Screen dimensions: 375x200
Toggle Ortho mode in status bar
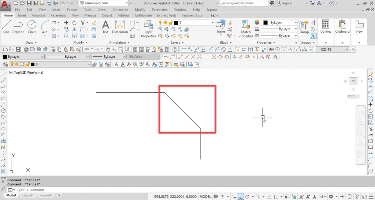coord(241,197)
